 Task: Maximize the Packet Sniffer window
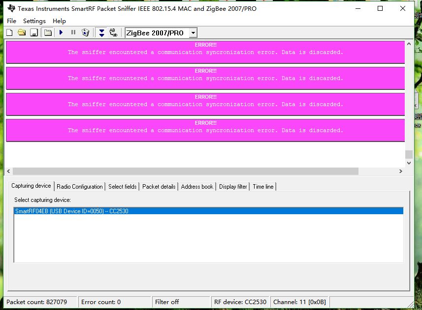[x=380, y=8]
